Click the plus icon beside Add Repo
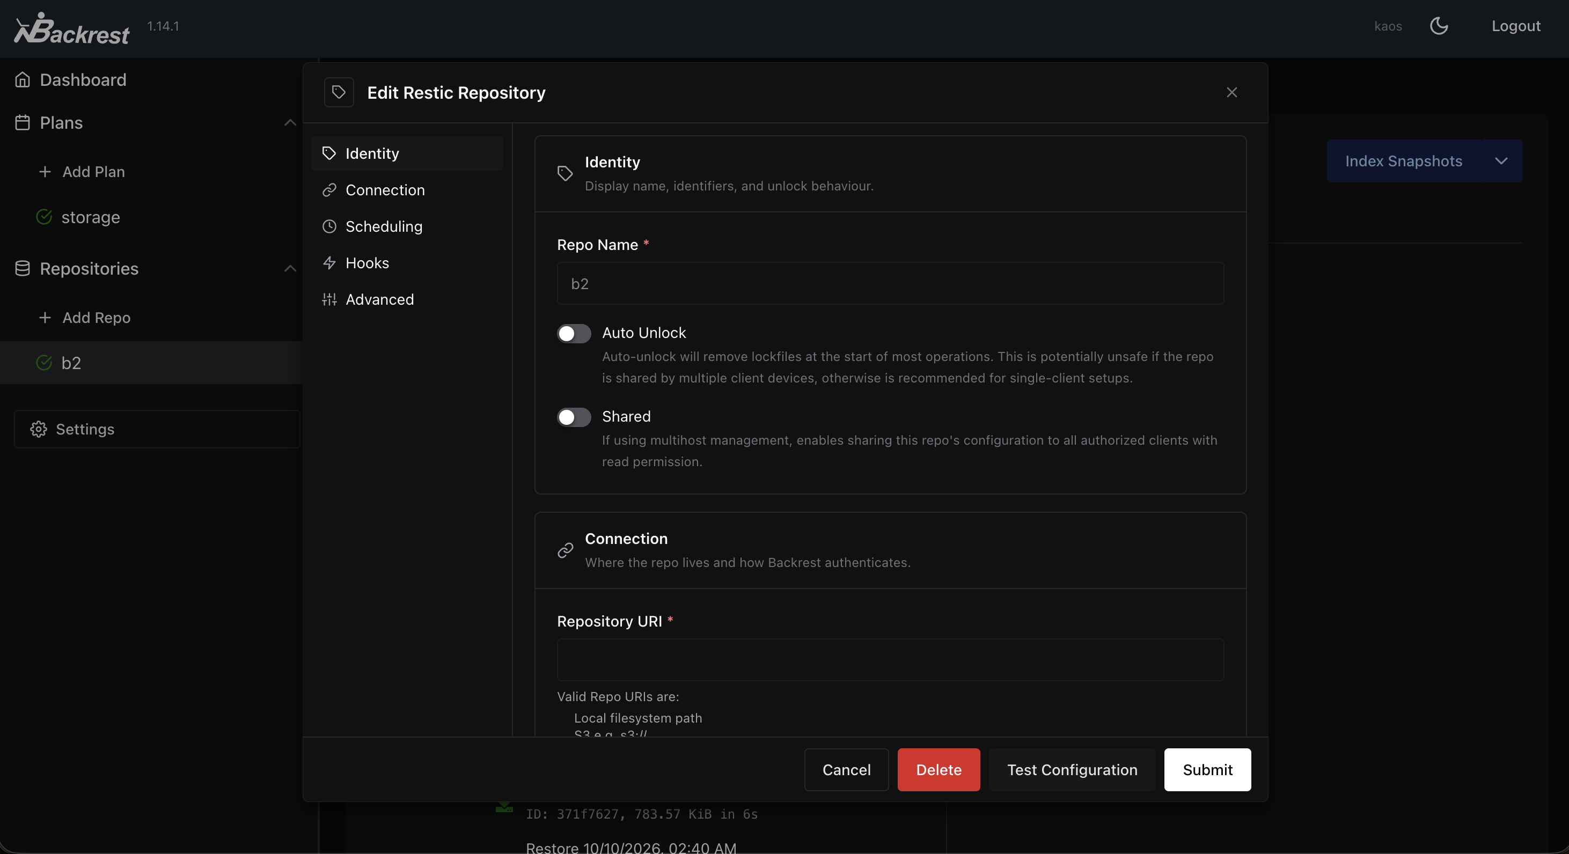 pos(45,318)
